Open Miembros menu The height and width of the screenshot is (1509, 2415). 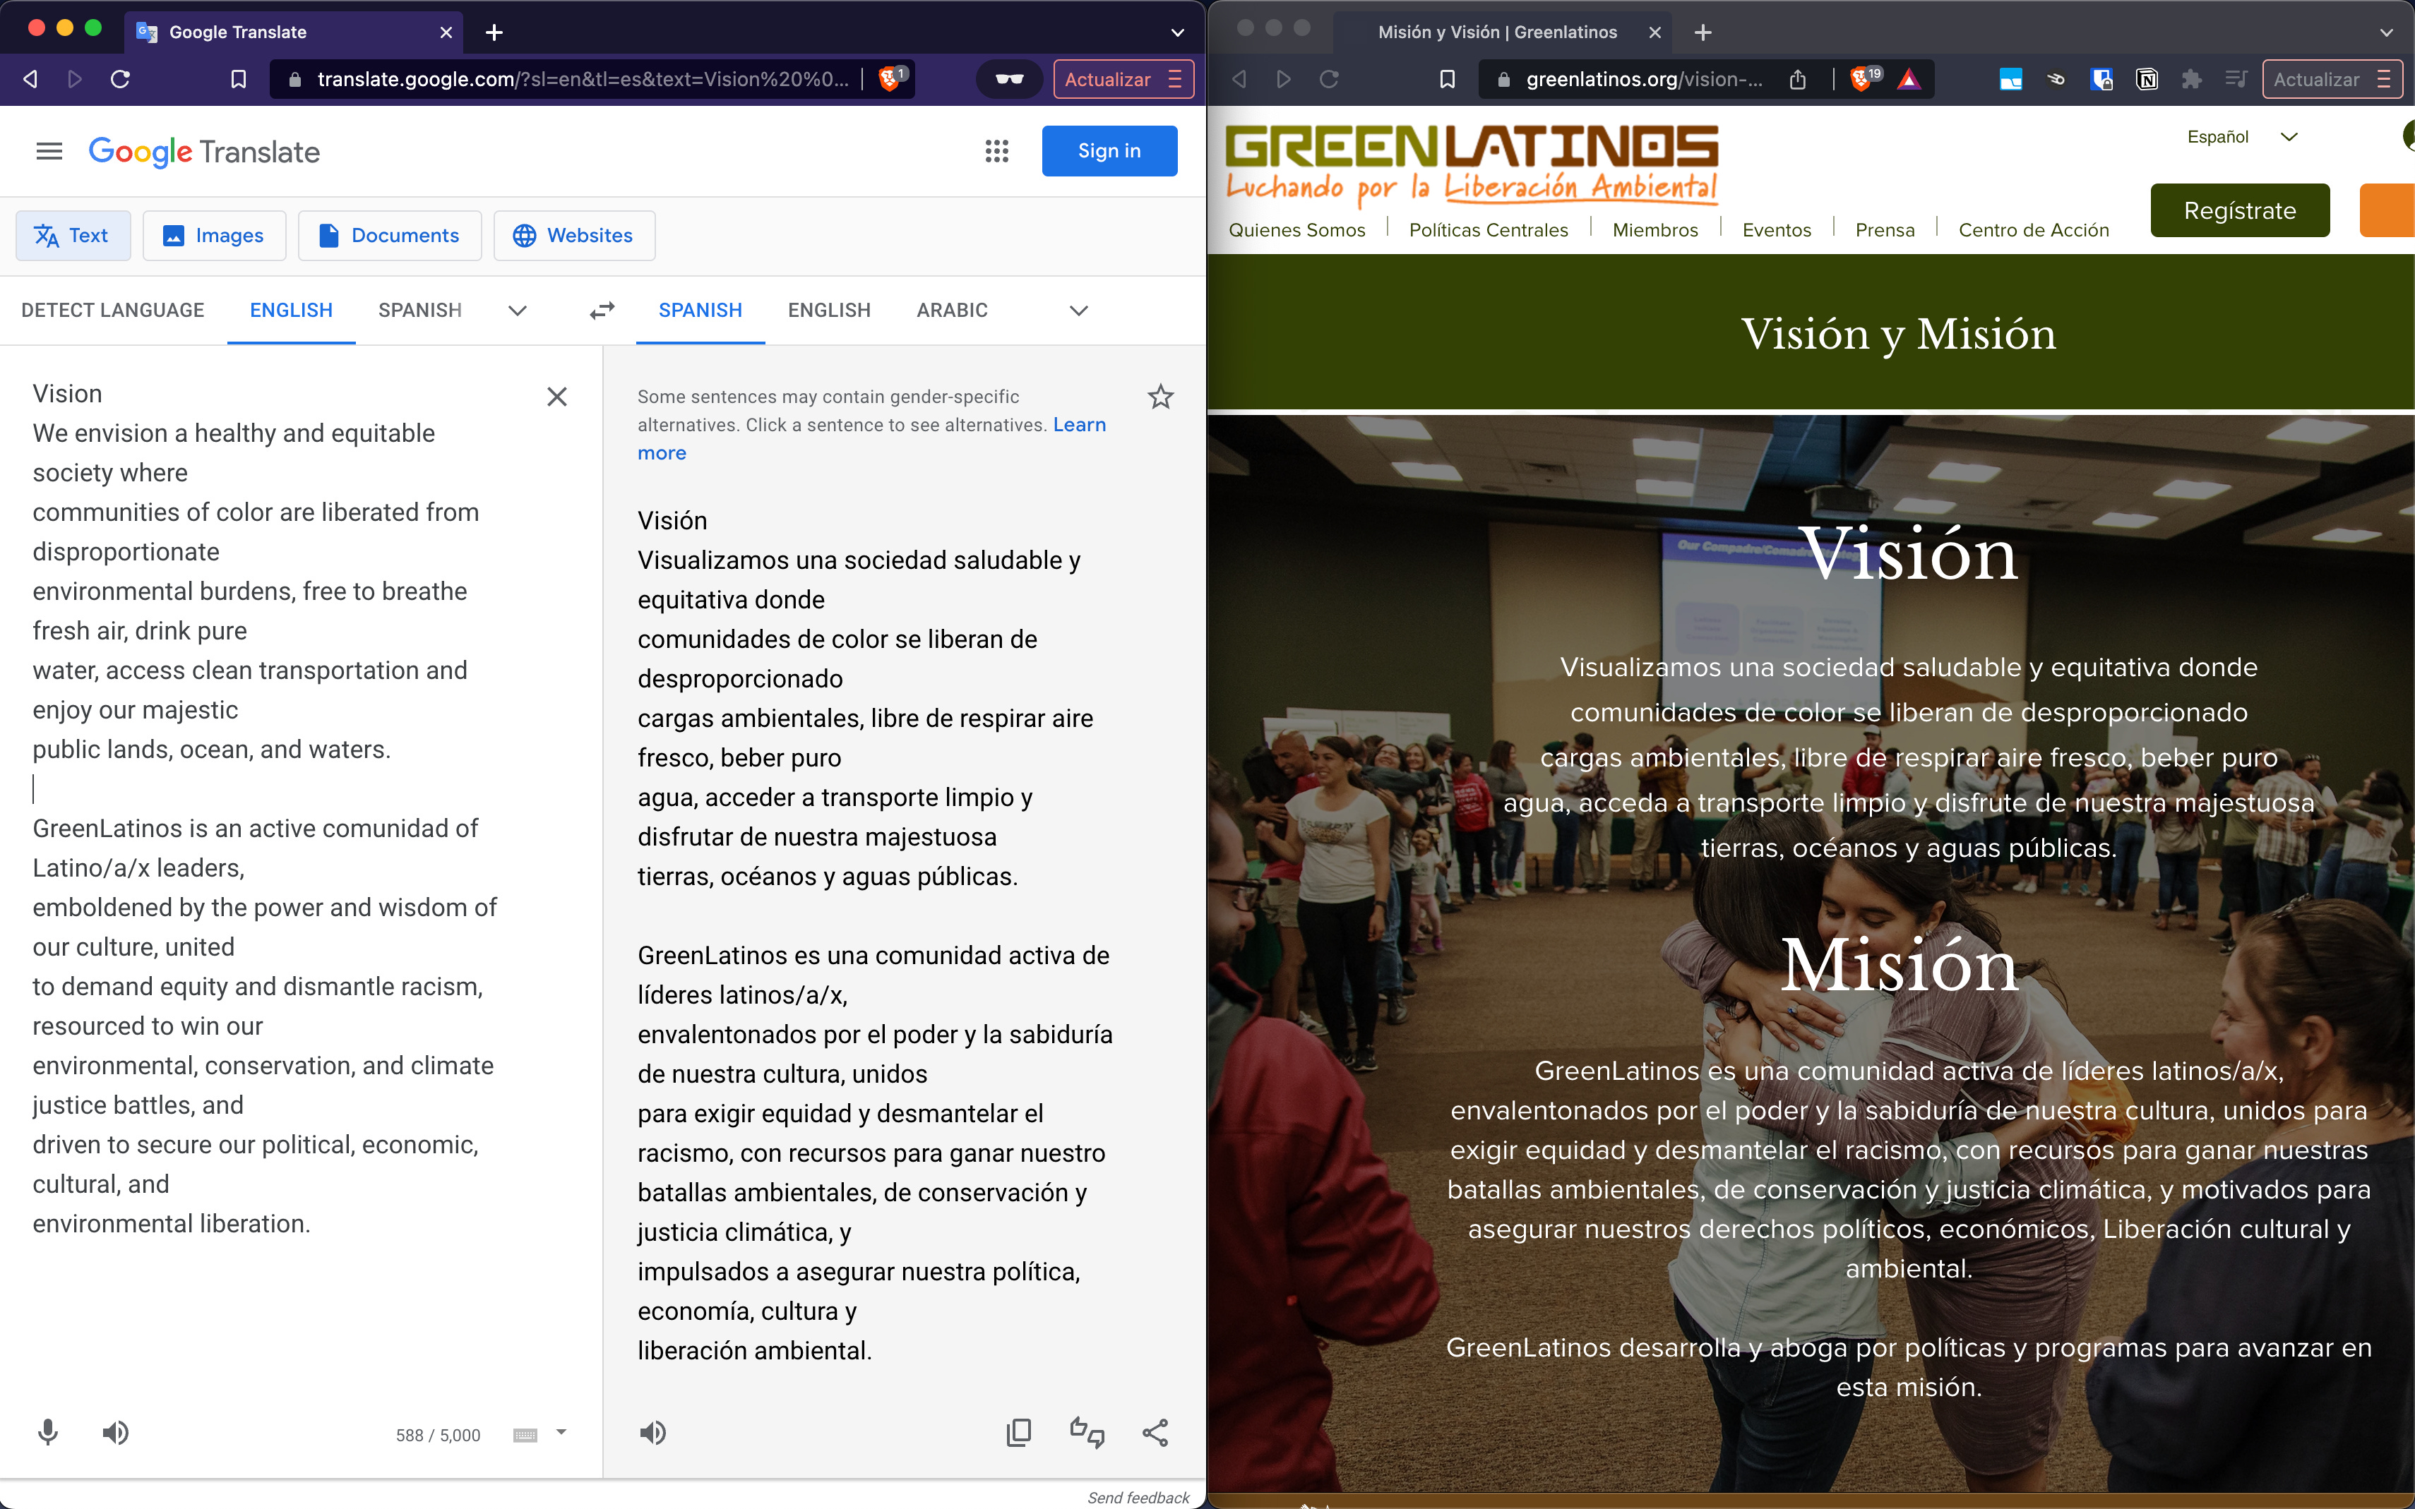[1655, 229]
